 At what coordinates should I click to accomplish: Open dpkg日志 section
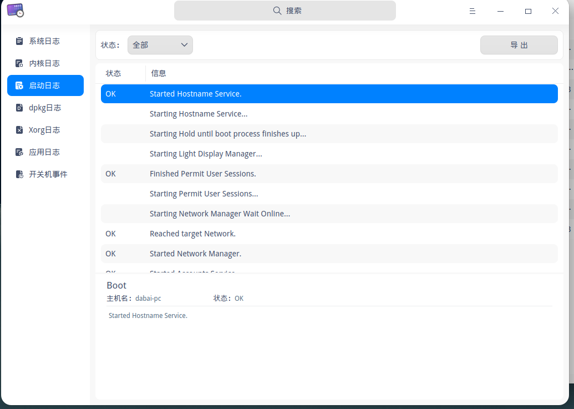pos(45,108)
